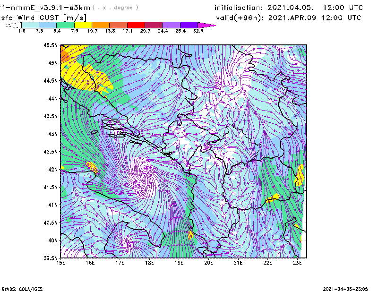Click the crimson legend swatch
The height and width of the screenshot is (292, 378).
pyautogui.click(x=154, y=25)
